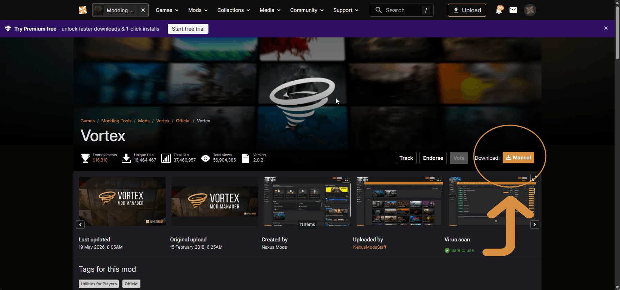Go to previous gallery image arrow
This screenshot has height=290, width=620.
coord(80,225)
